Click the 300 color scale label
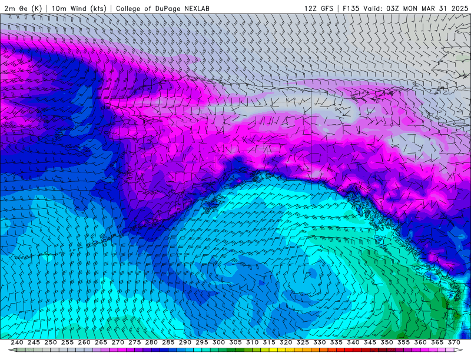The width and height of the screenshot is (471, 353). click(218, 342)
